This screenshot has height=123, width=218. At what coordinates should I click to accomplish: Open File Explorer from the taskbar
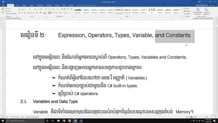point(58,121)
